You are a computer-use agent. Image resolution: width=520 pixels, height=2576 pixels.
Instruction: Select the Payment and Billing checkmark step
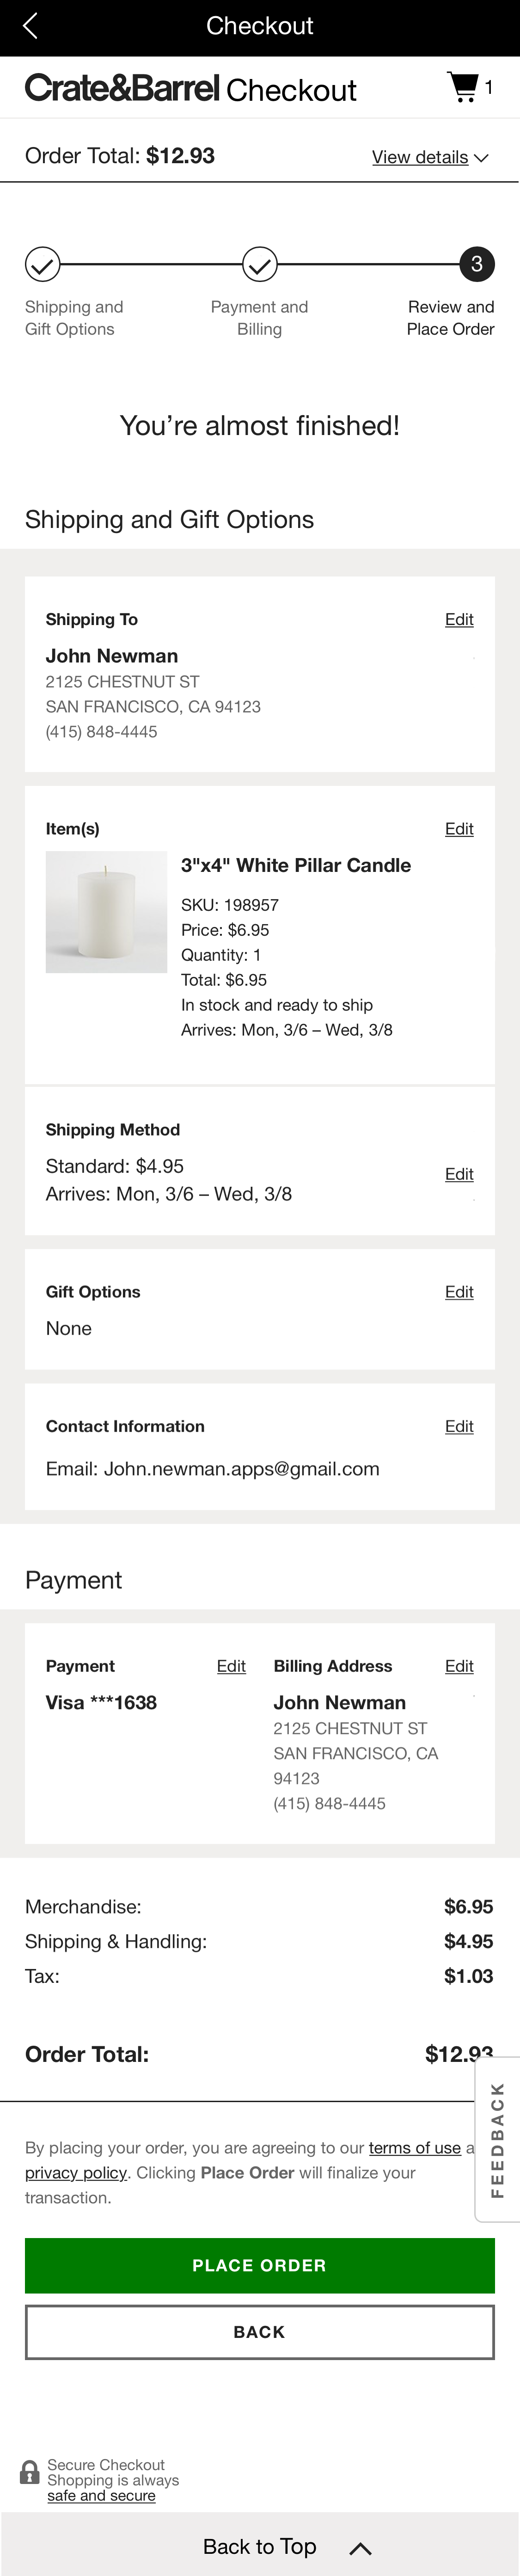pos(259,265)
